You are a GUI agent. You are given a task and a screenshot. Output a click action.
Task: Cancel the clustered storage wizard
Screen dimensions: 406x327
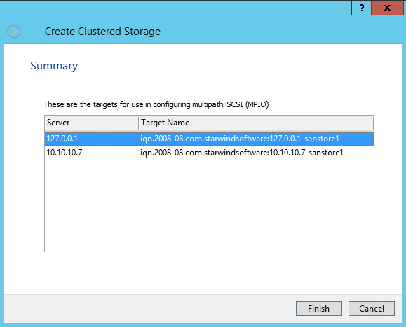click(372, 308)
